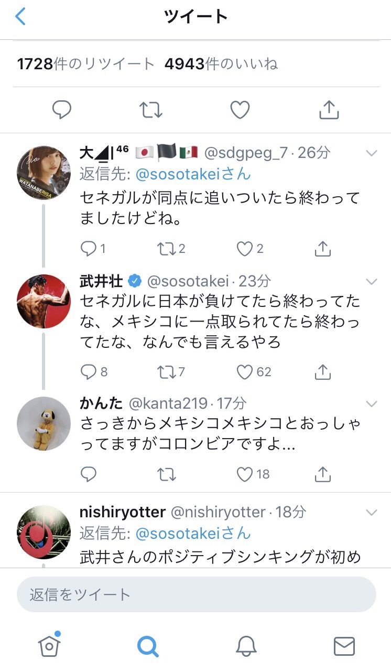Retweet the main tweet
Screen dimensions: 391x671
pyautogui.click(x=151, y=110)
